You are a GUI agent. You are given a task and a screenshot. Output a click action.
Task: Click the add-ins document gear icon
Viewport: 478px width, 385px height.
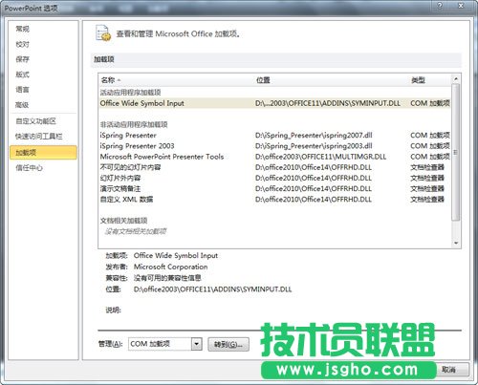(x=103, y=33)
